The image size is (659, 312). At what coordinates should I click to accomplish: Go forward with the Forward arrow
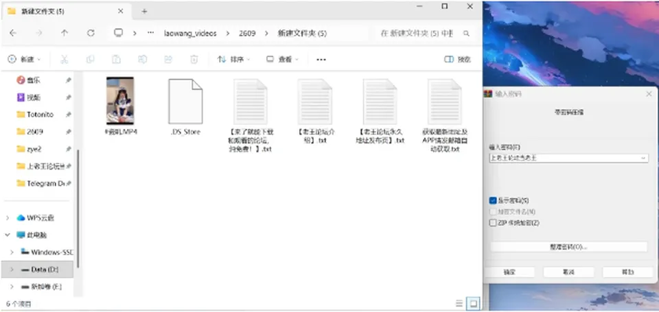[x=39, y=33]
